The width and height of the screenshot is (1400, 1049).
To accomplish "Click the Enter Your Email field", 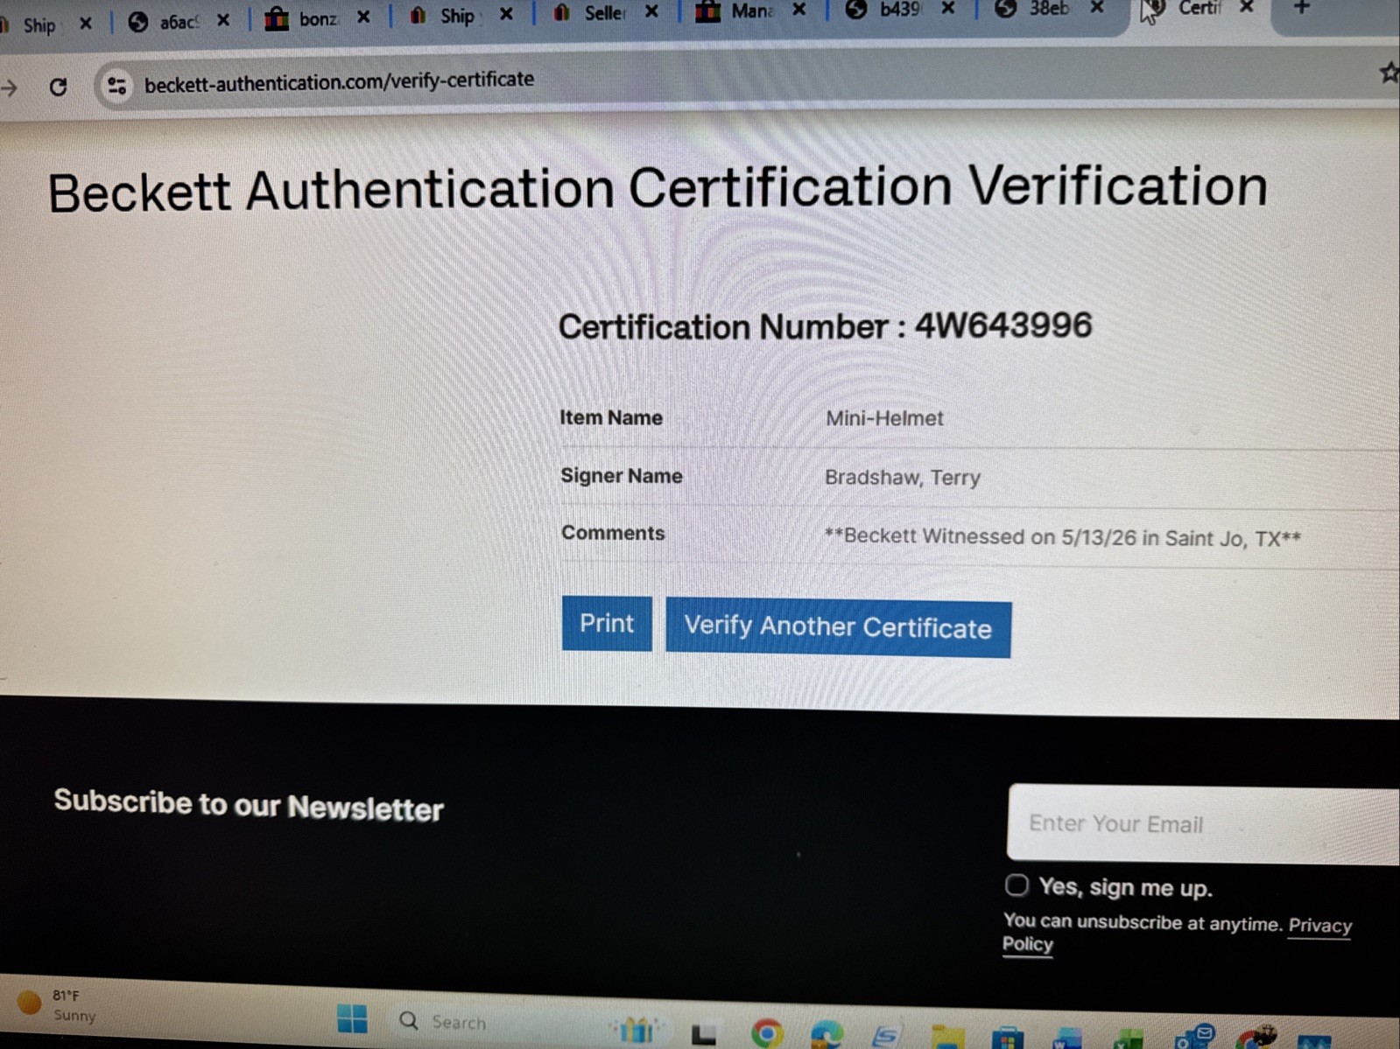I will (x=1204, y=824).
